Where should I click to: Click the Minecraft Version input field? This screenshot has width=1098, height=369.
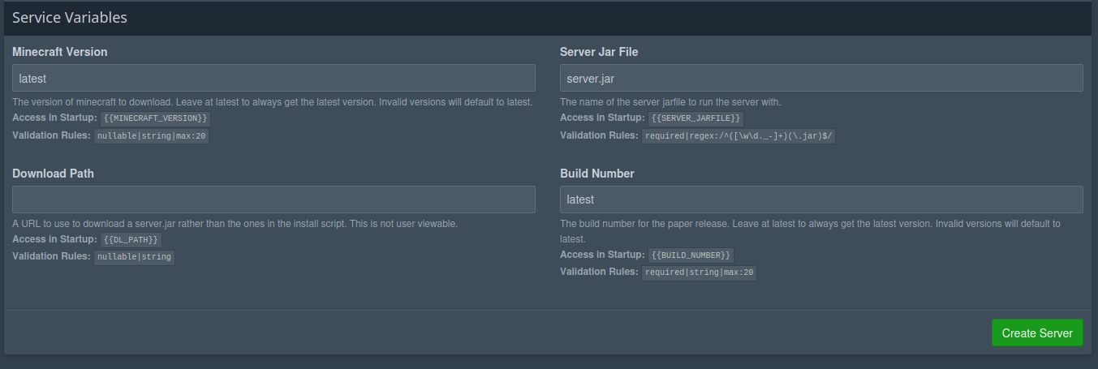coord(273,78)
